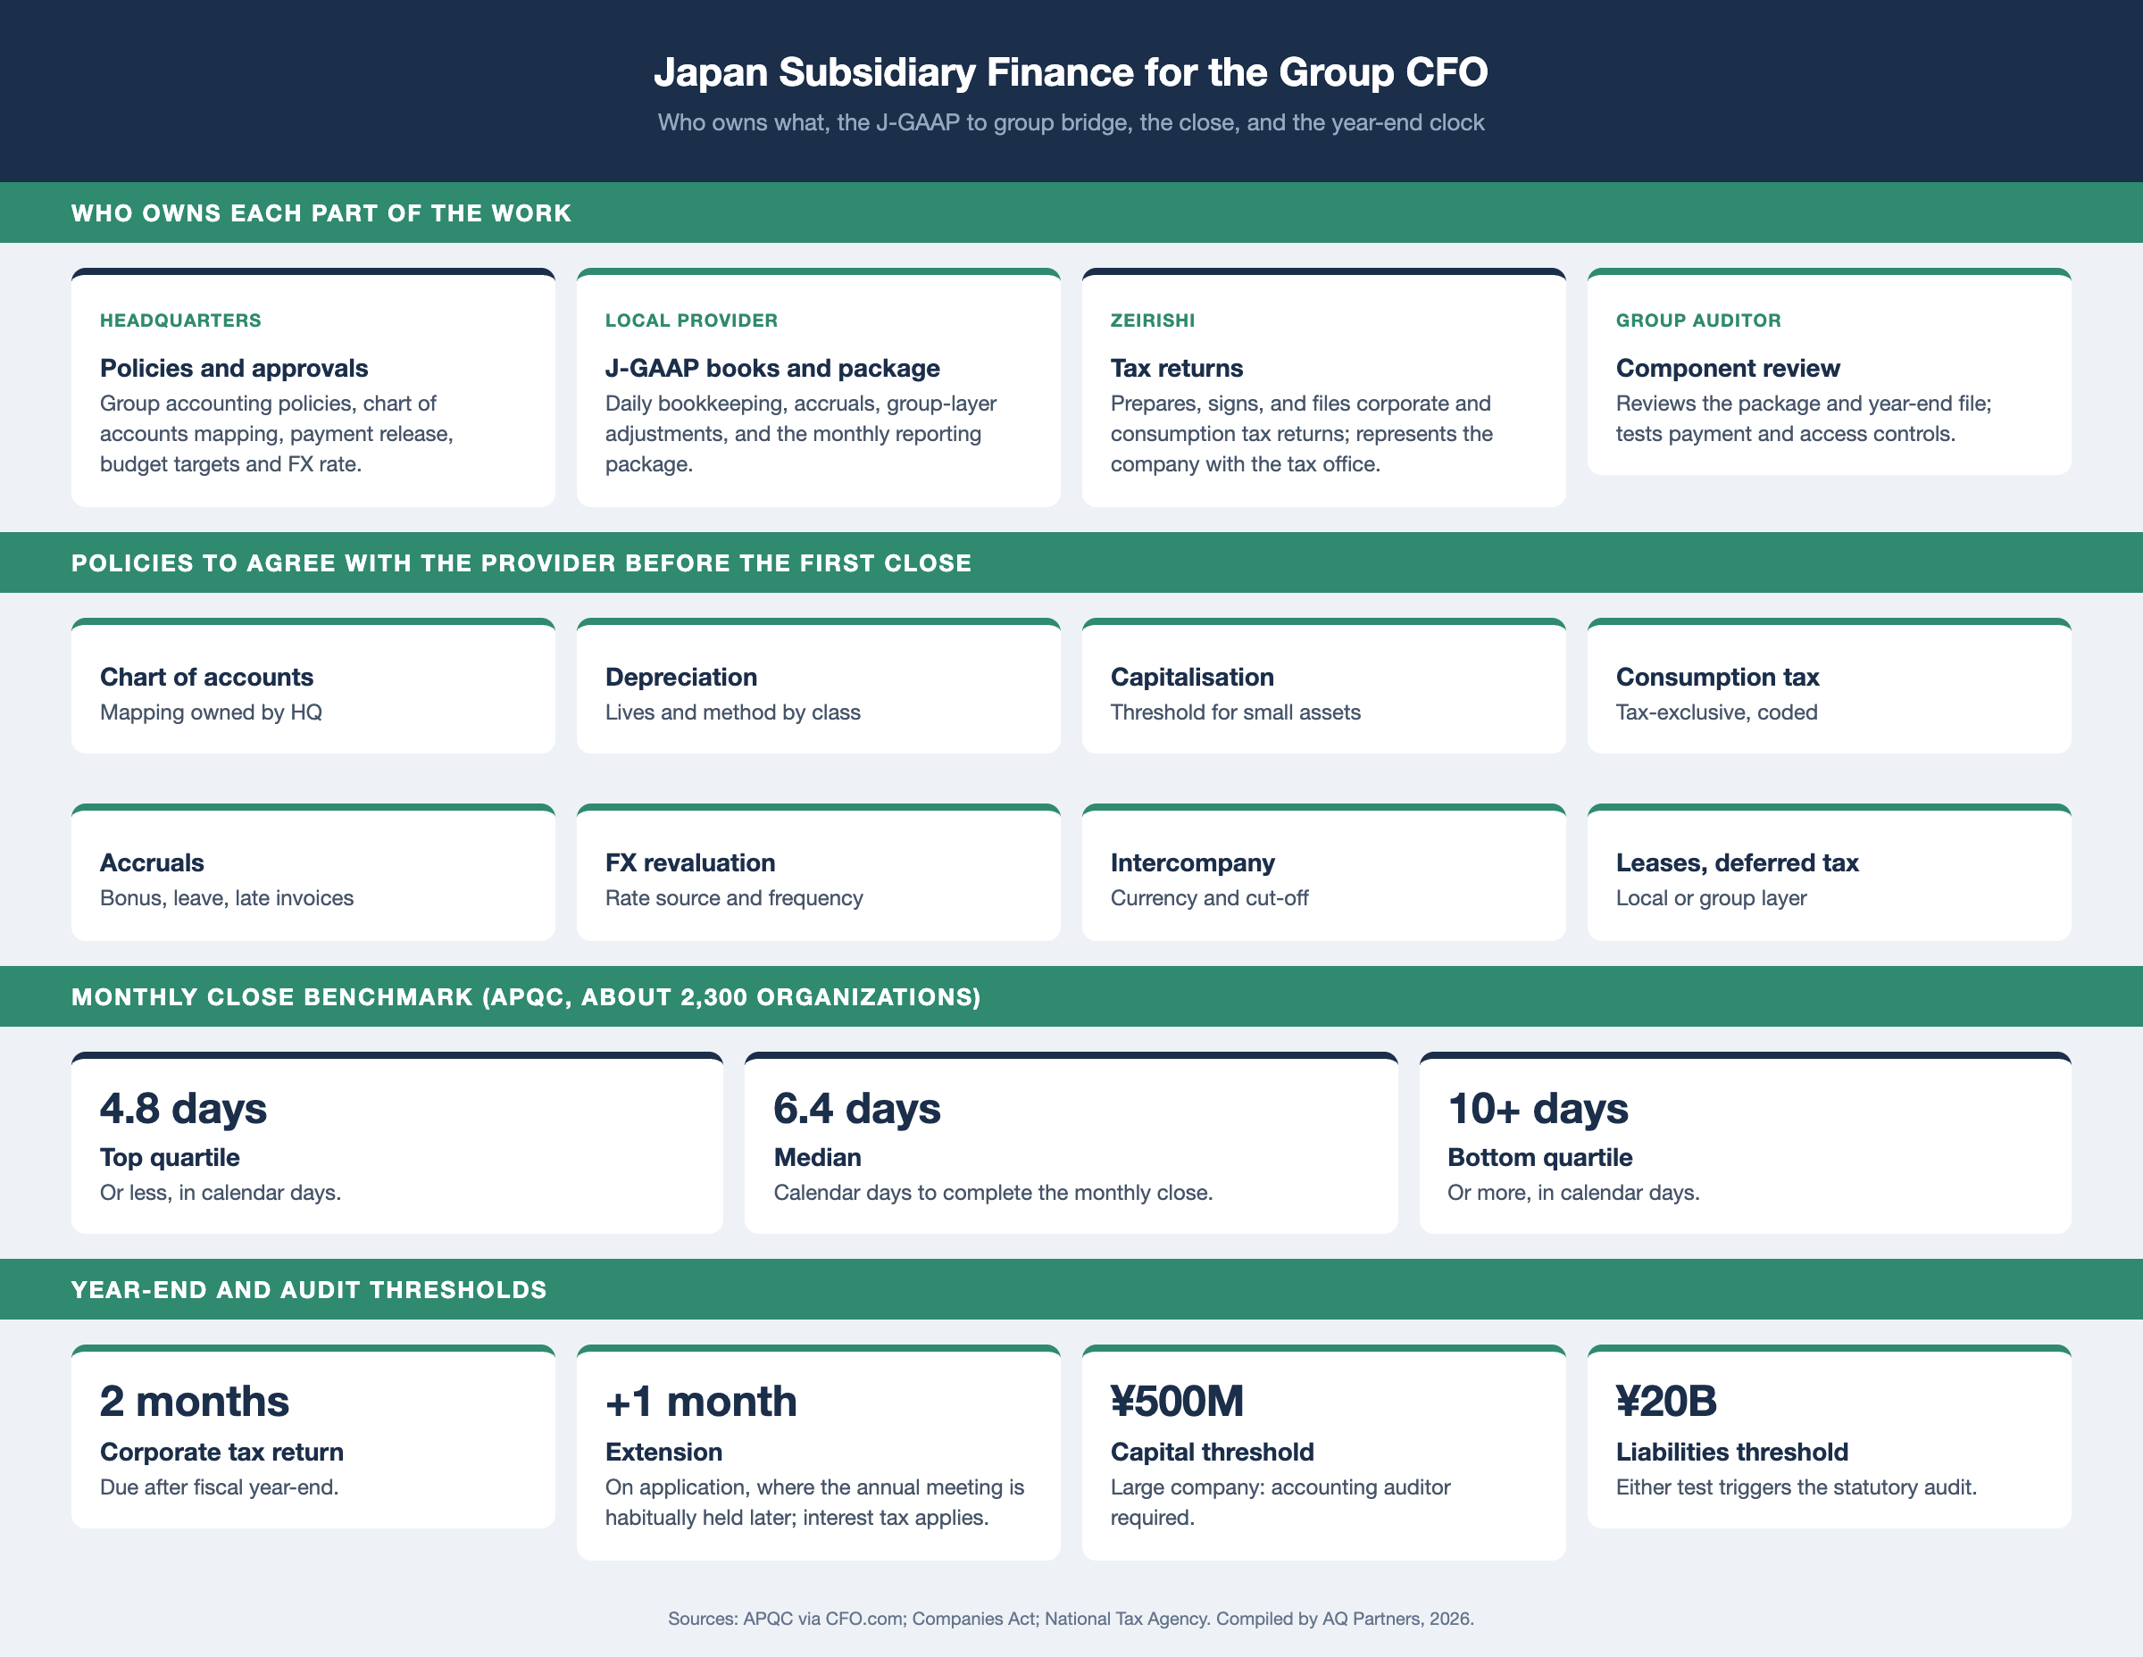Select the "Consumption tax" card title

click(1717, 677)
